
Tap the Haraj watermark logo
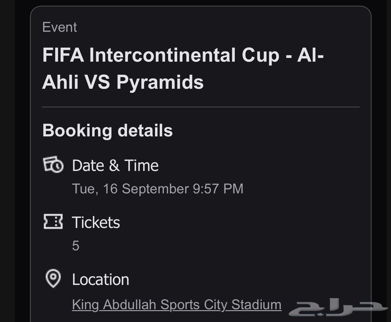tap(335, 306)
